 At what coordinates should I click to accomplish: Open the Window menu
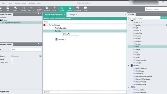(x=32, y=3)
